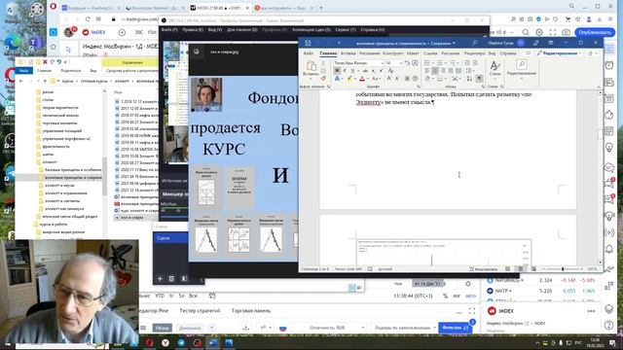Open the Лидеры по капитализации dropdown
Screen dimensions: 623x350
[405, 328]
